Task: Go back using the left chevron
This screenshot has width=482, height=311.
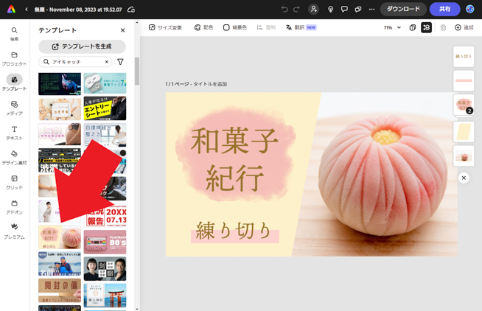Action: pos(27,10)
